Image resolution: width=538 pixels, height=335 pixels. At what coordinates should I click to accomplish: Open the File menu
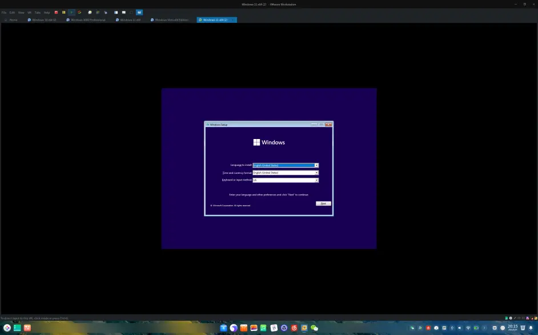(x=4, y=13)
